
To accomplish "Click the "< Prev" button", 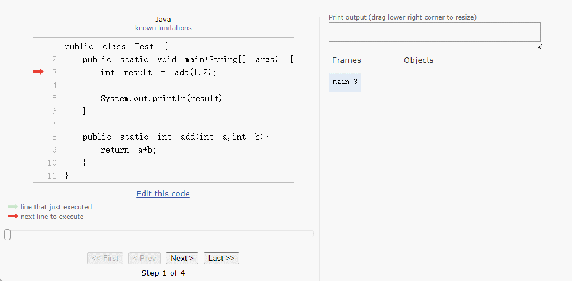I will click(x=144, y=258).
